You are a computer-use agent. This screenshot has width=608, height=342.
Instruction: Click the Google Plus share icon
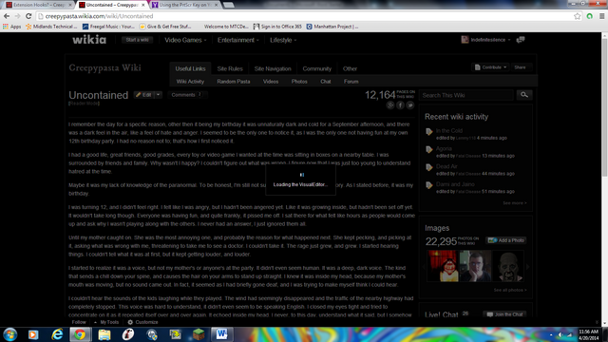(x=390, y=105)
